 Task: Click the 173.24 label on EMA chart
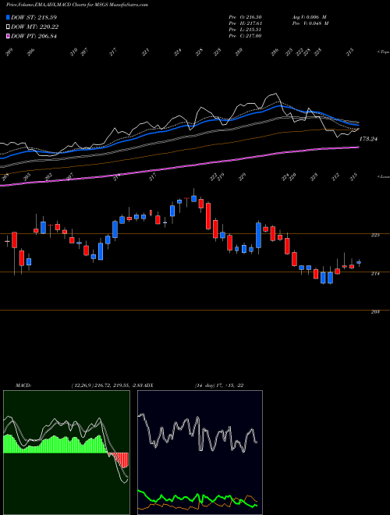368,139
